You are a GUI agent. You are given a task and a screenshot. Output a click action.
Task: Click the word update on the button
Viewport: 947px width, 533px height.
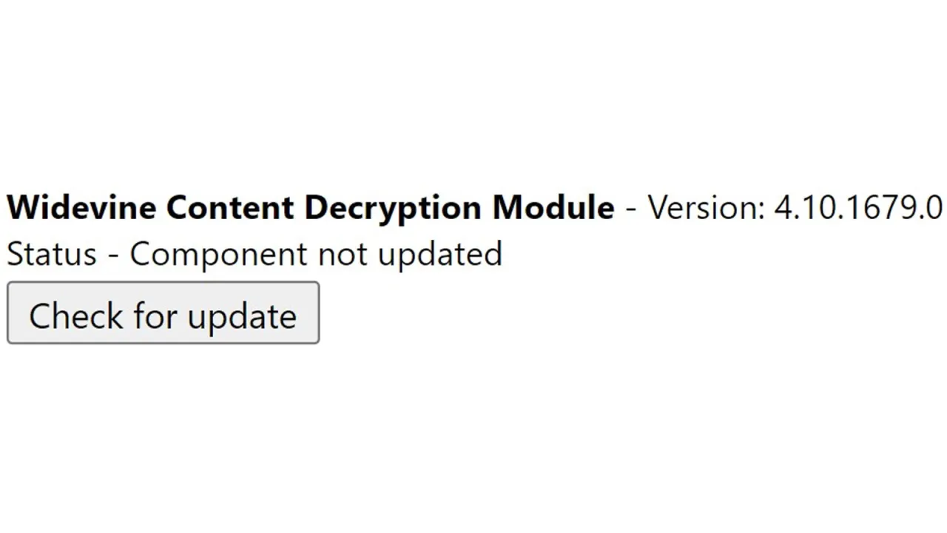242,316
